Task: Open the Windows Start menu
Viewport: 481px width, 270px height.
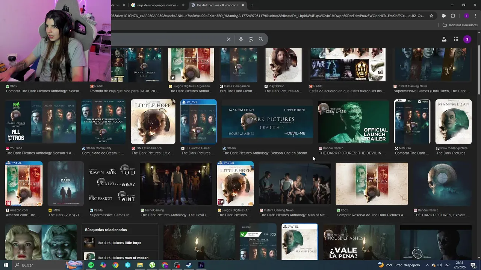Action: (x=6, y=265)
